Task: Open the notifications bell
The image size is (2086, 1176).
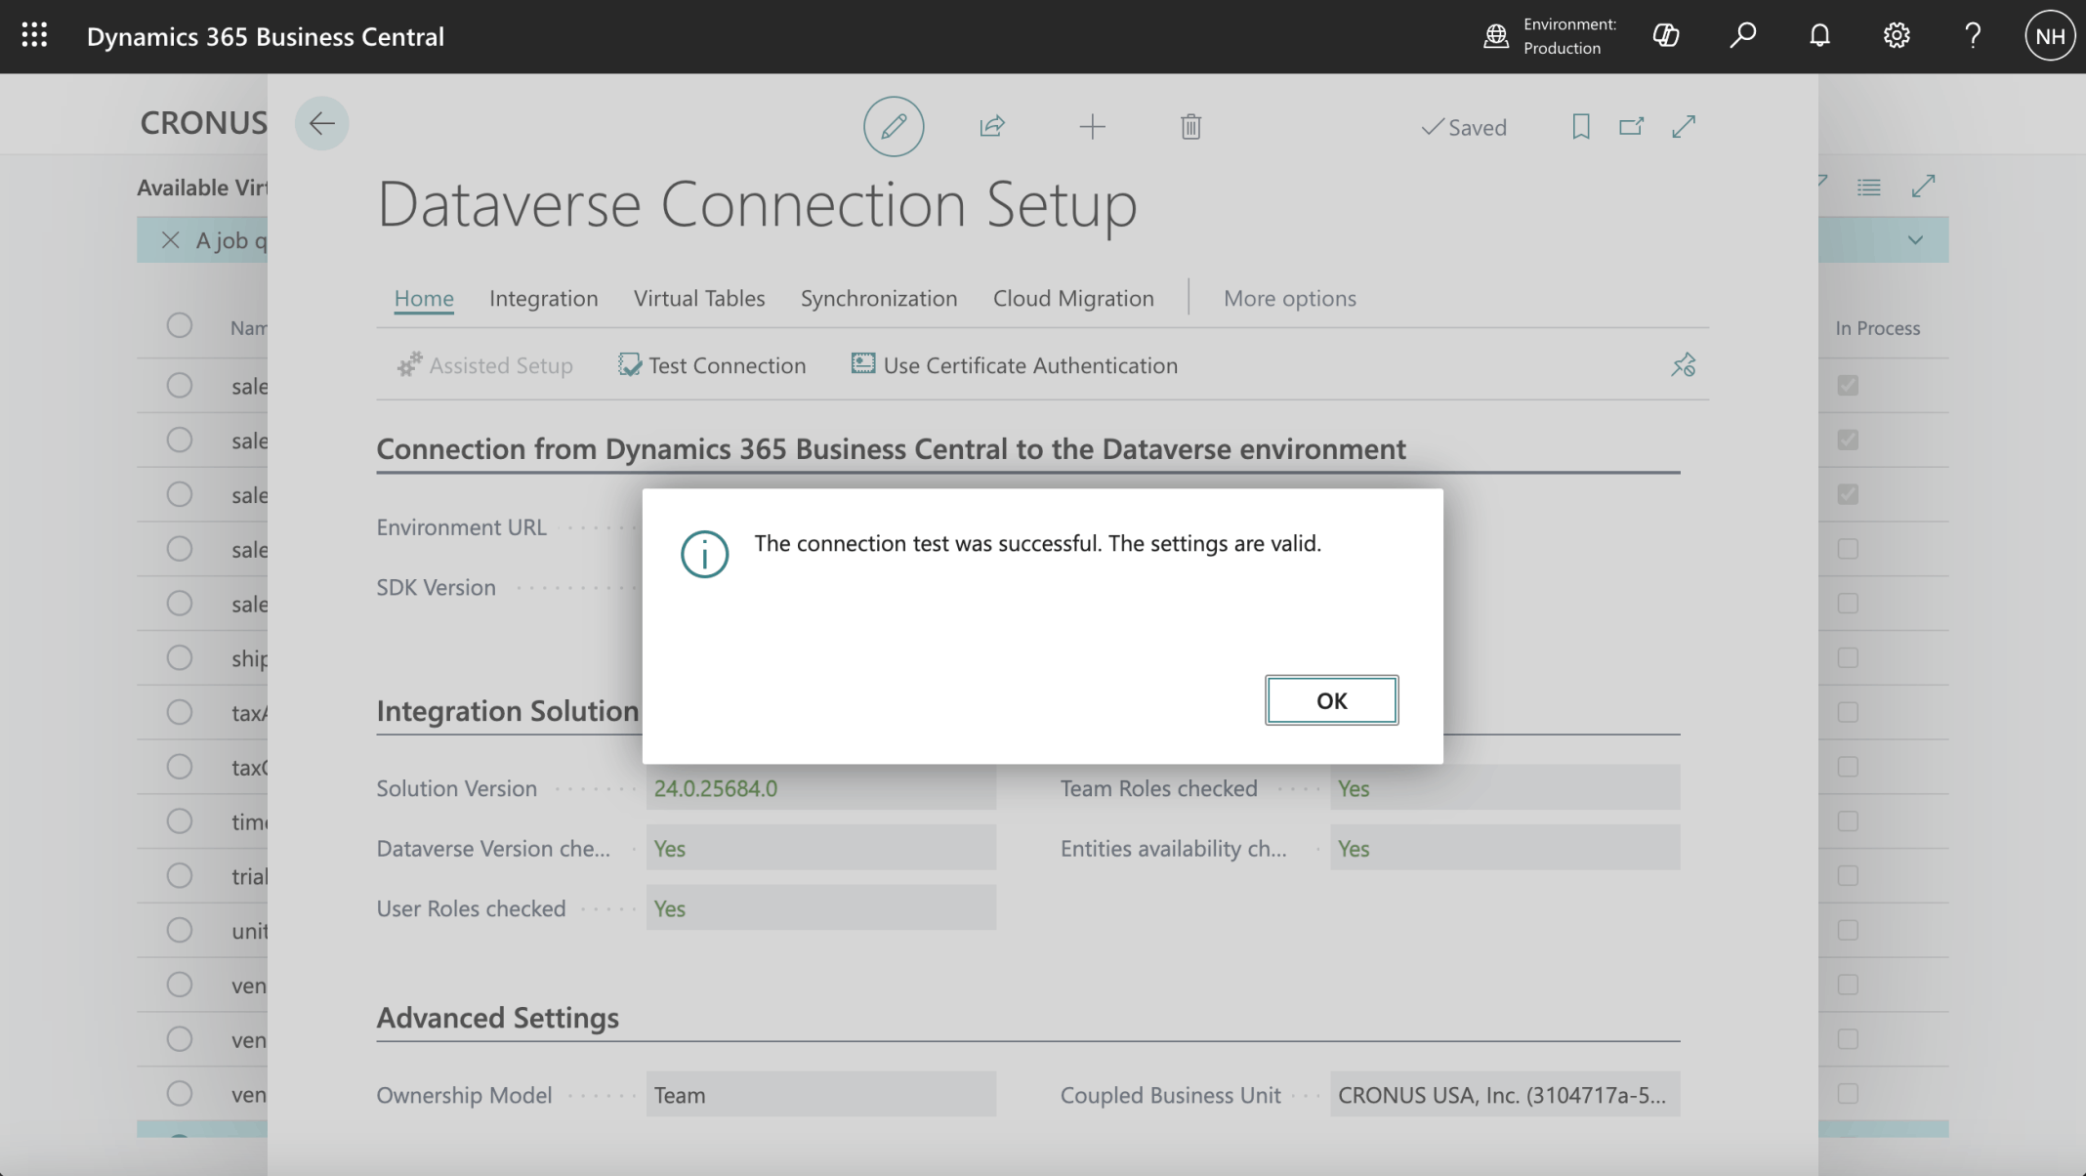Action: pos(1818,36)
